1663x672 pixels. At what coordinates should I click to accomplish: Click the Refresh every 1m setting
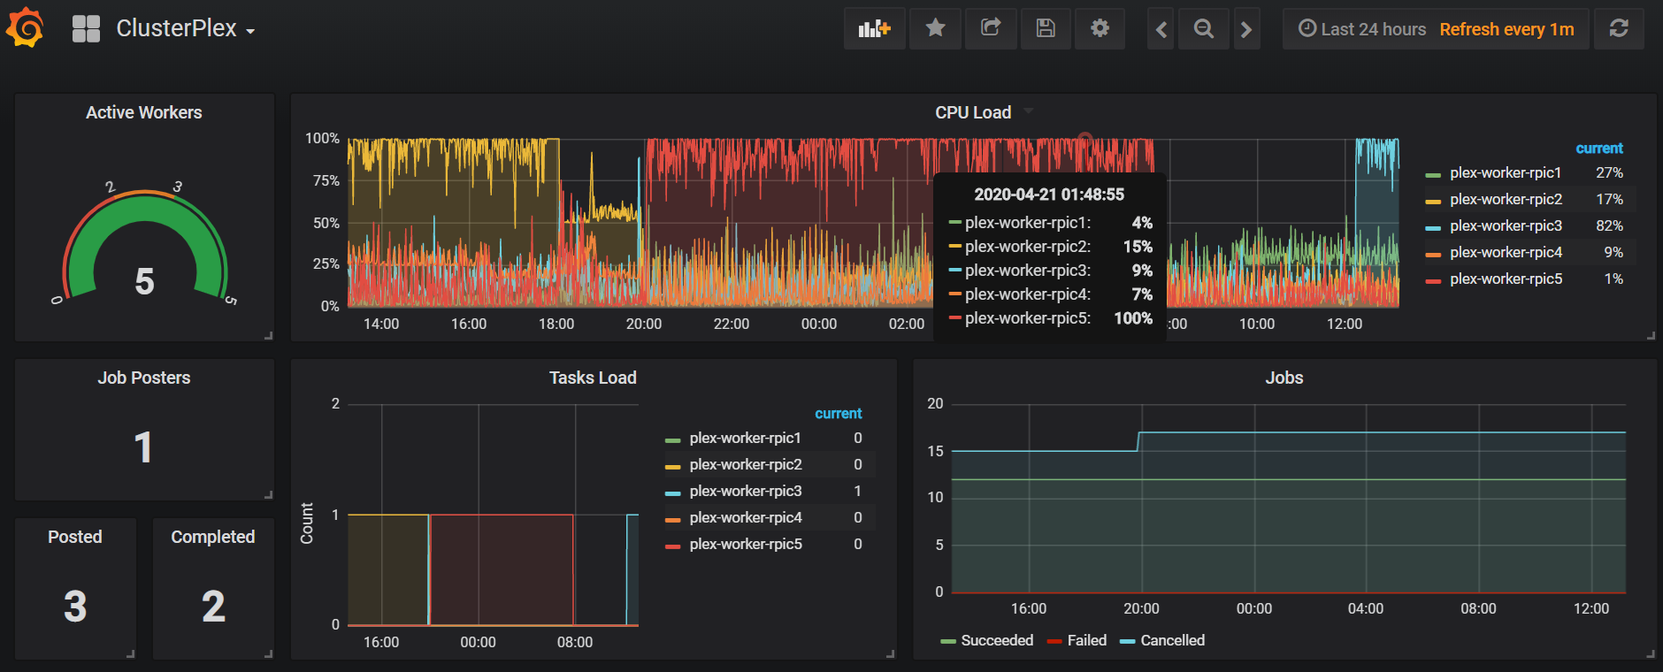(1506, 29)
